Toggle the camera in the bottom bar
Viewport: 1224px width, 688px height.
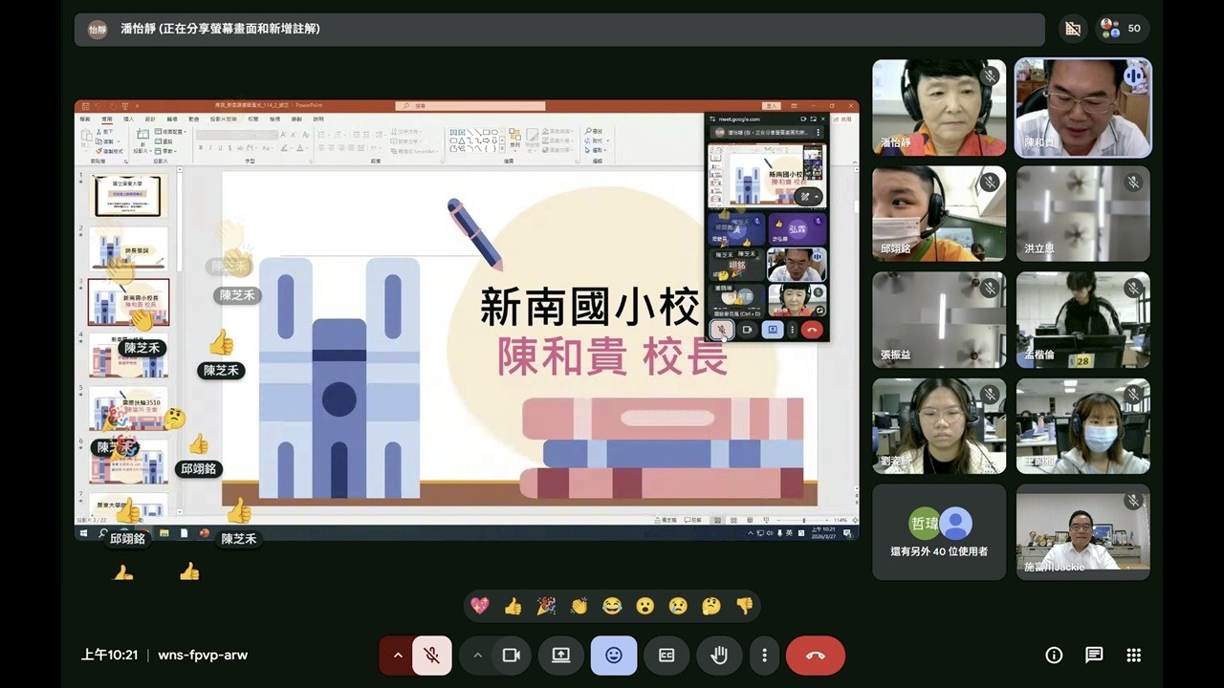coord(511,656)
